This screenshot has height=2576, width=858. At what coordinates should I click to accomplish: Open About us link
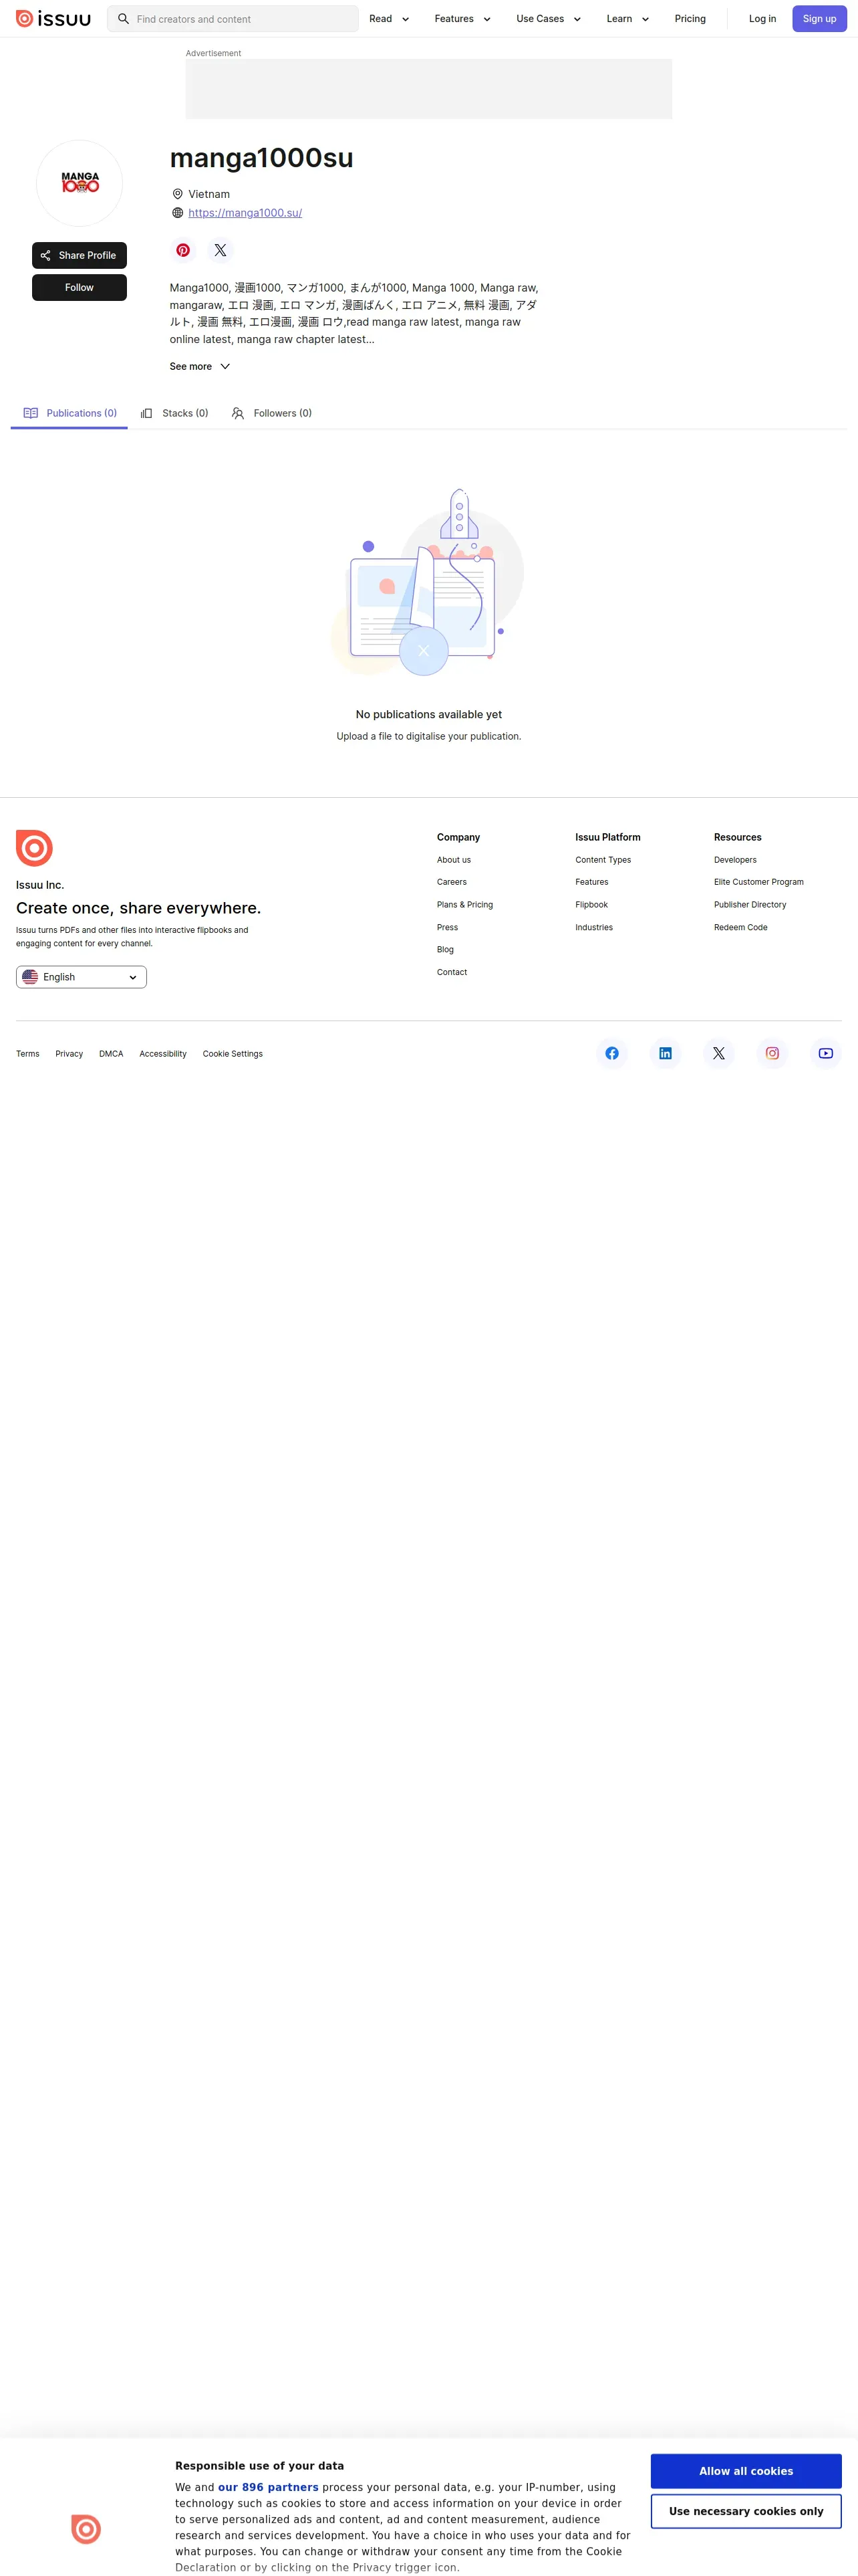pos(454,860)
